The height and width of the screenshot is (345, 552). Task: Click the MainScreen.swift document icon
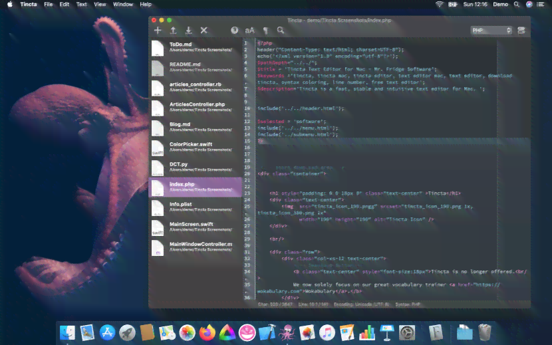(158, 228)
